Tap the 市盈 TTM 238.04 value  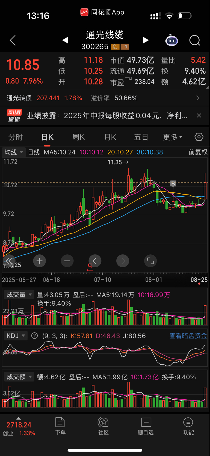(x=132, y=82)
